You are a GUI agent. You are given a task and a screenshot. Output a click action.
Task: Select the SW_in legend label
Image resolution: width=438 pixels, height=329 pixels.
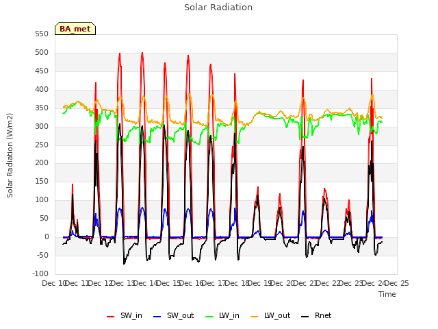(x=131, y=315)
